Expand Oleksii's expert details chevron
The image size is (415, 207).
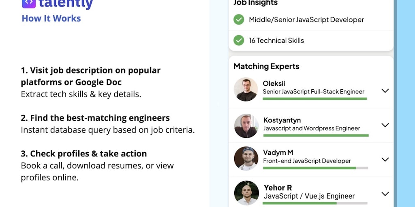pos(385,91)
